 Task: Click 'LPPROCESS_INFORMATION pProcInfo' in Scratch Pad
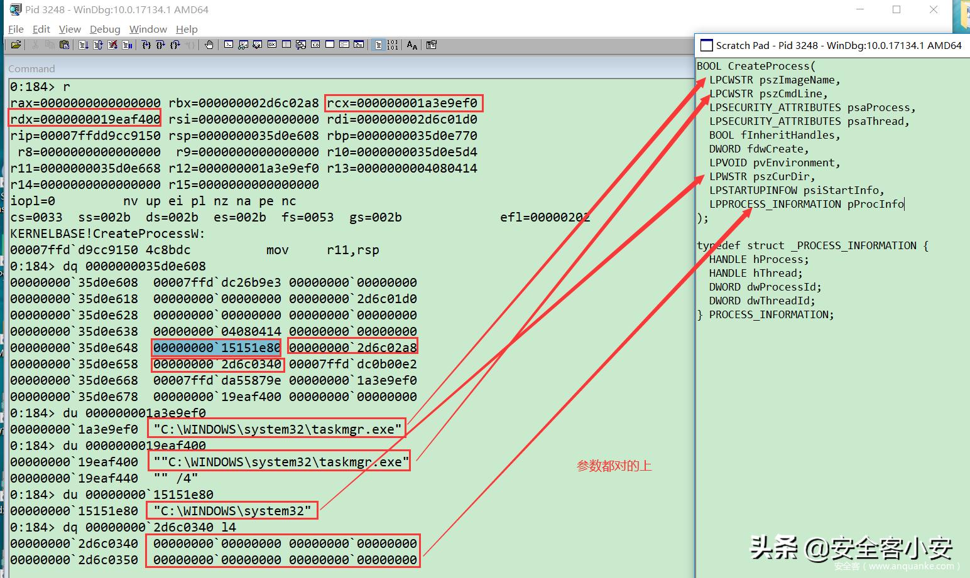[807, 204]
